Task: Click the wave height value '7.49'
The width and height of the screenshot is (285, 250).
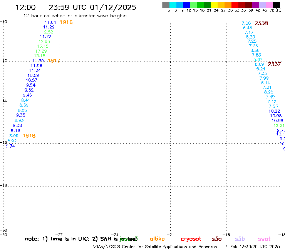Action: [x=270, y=97]
